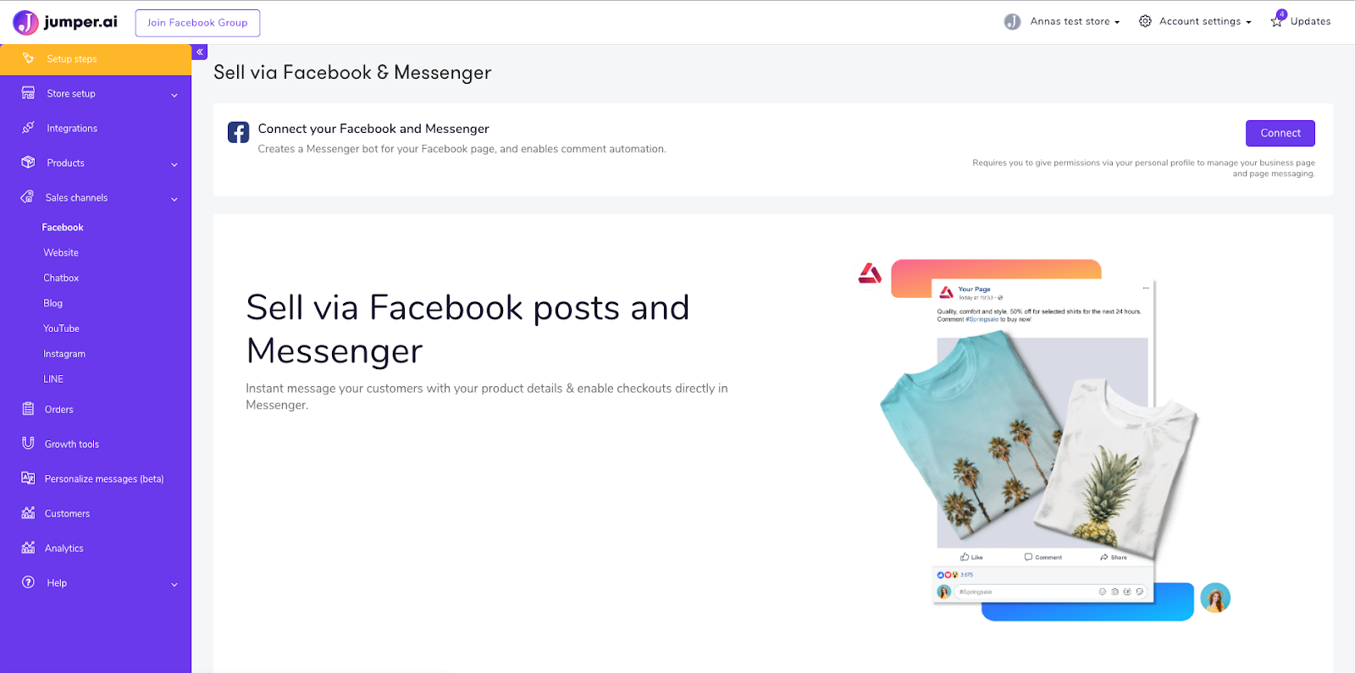
Task: Click the 'Sell via Facebook & Messenger' page title
Action: click(352, 73)
